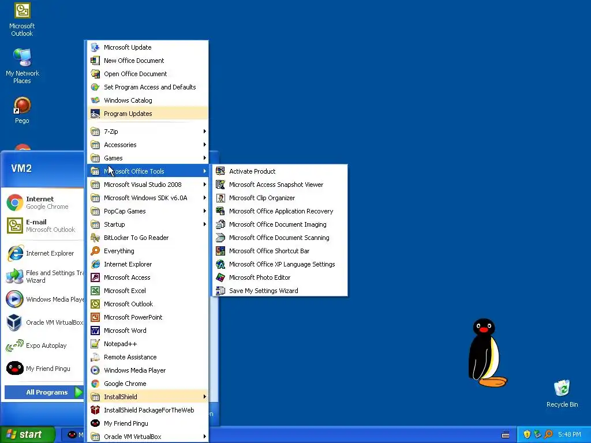591x443 pixels.
Task: Click Microsoft Office Document Scanning icon
Action: 220,237
